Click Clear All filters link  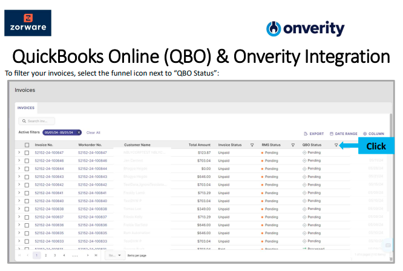[93, 133]
